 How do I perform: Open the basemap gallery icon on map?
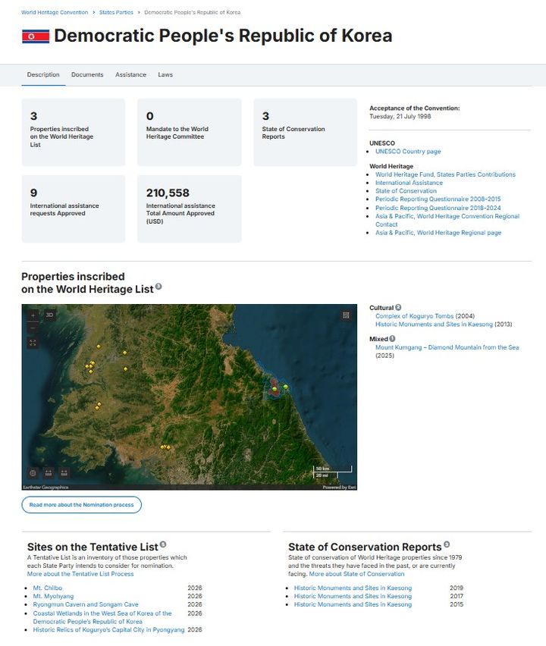pos(346,315)
